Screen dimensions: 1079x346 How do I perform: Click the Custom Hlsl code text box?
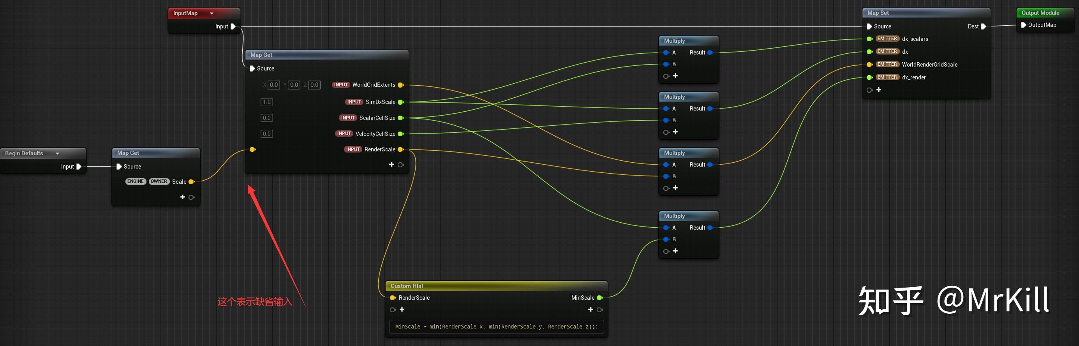coord(496,327)
